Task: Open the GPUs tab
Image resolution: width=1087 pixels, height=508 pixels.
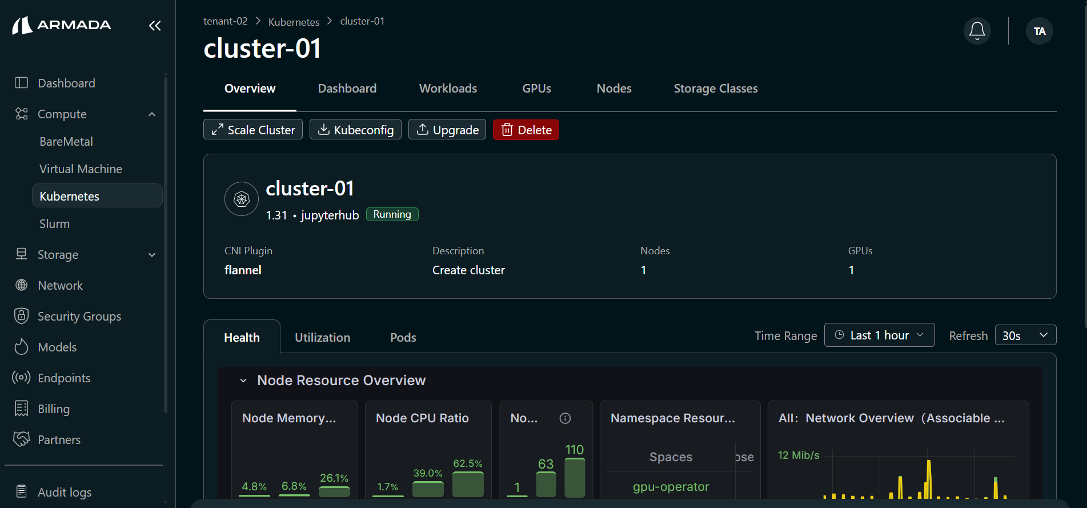Action: point(536,89)
